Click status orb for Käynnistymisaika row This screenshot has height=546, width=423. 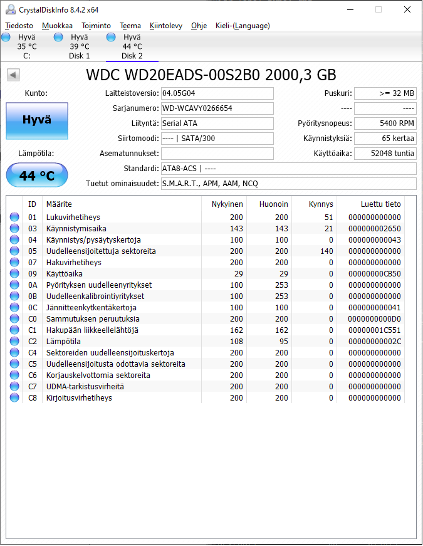(14, 228)
